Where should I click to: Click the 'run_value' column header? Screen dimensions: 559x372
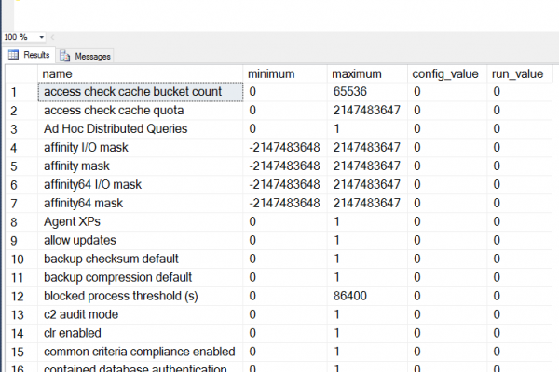click(520, 74)
